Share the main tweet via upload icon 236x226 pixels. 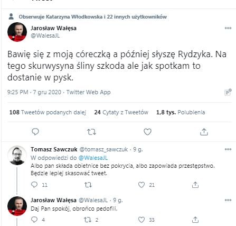tap(204, 132)
